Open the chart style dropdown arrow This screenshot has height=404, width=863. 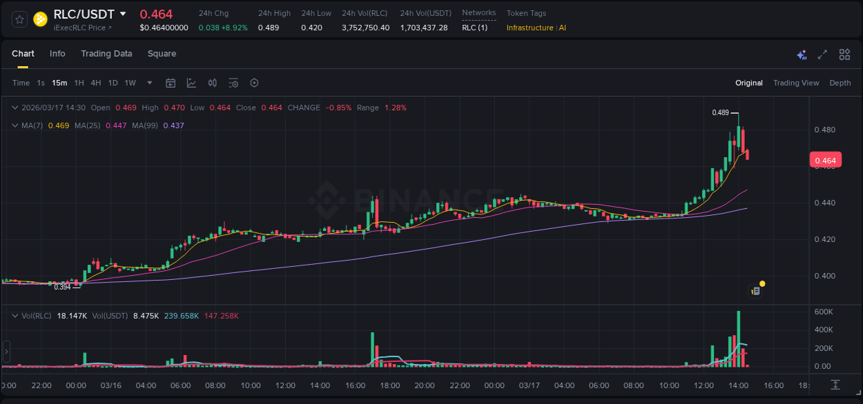click(x=148, y=83)
